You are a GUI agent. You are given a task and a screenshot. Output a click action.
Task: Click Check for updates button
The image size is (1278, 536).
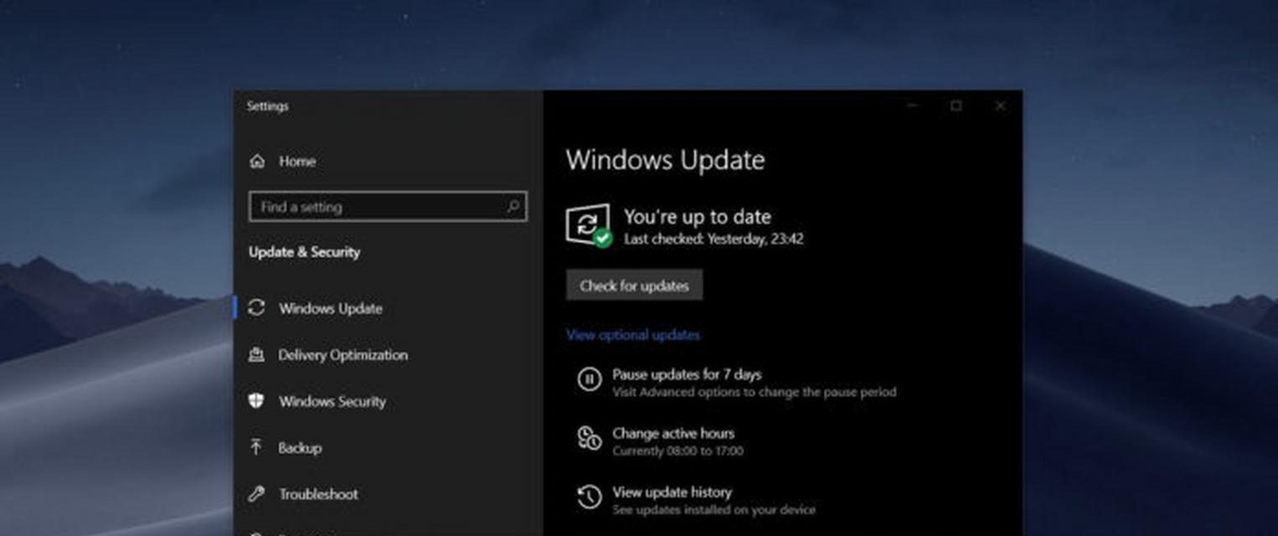coord(634,286)
